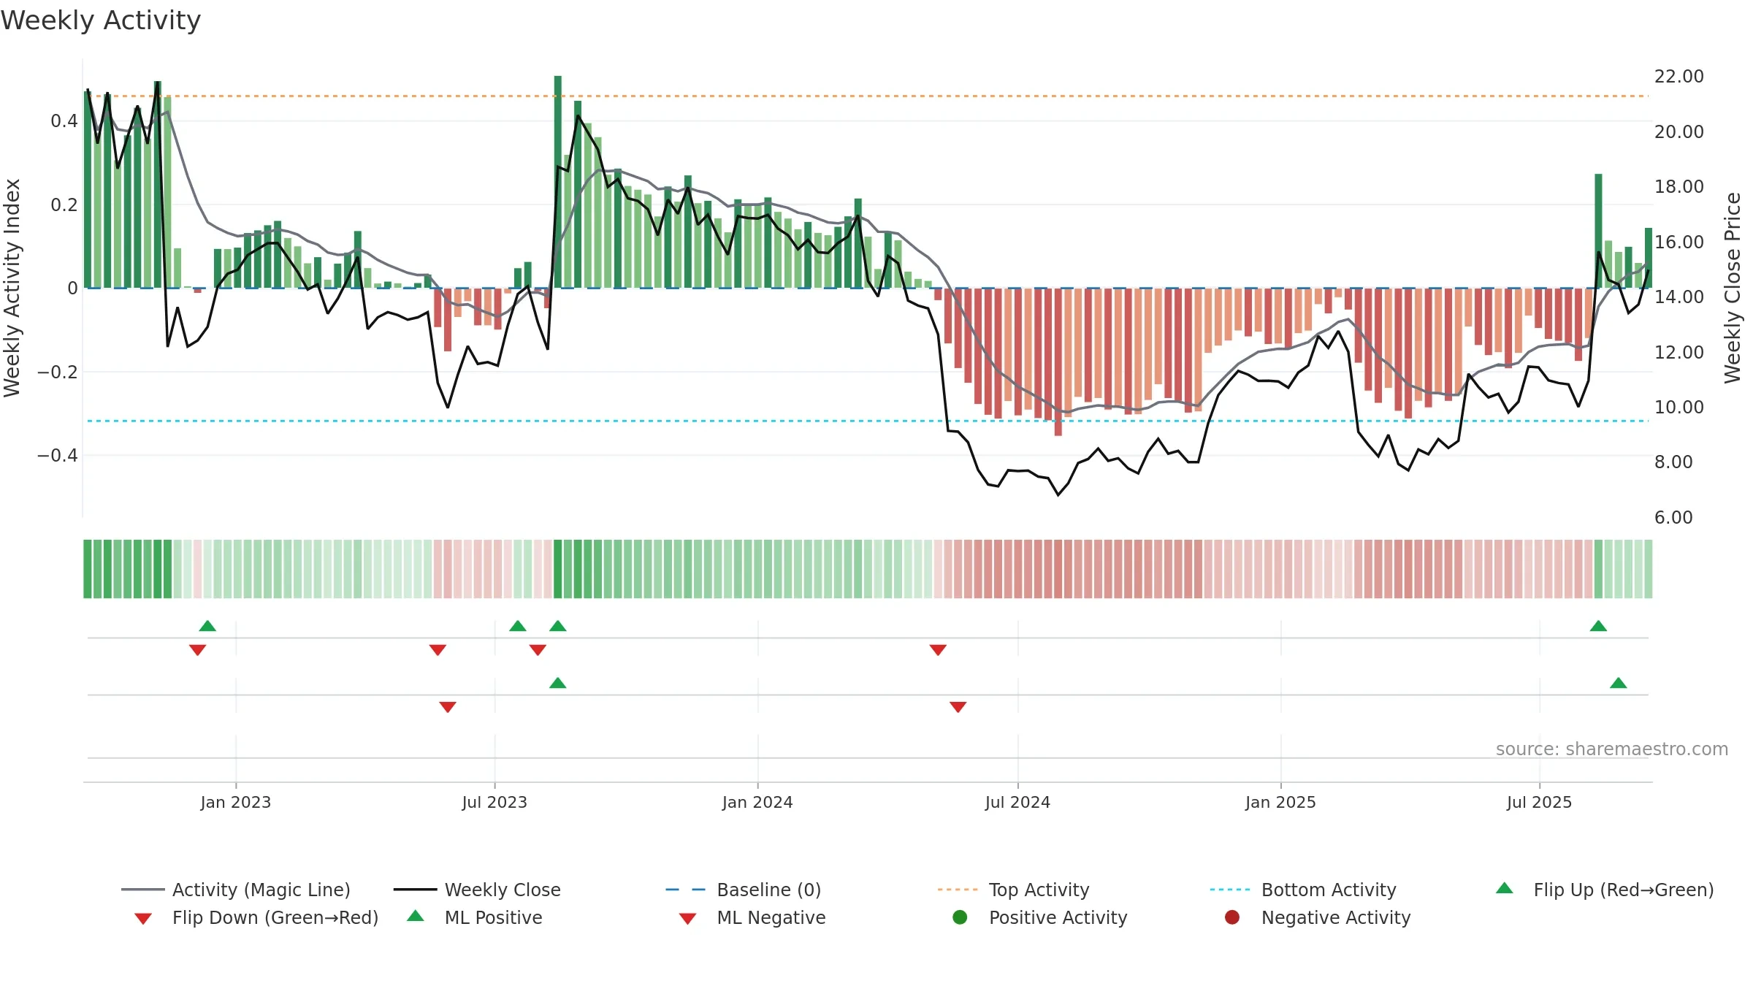Screen dimensions: 1753x986
Task: Click the Positive Activity legend label
Action: (x=1058, y=917)
